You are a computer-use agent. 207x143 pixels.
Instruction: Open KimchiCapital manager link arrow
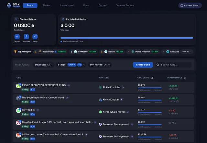pyautogui.click(x=121, y=100)
